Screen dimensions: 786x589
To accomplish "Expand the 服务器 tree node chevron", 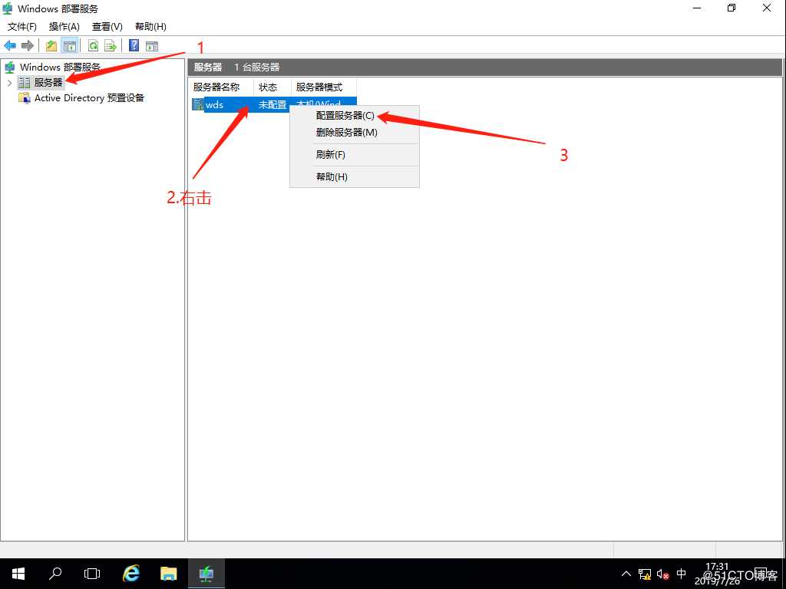I will pyautogui.click(x=9, y=83).
